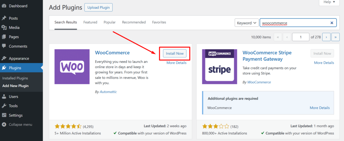Screen dimensions: 344x141
Task: Open WooCommerce Stripe Payment Gateway title
Action: click(x=267, y=56)
